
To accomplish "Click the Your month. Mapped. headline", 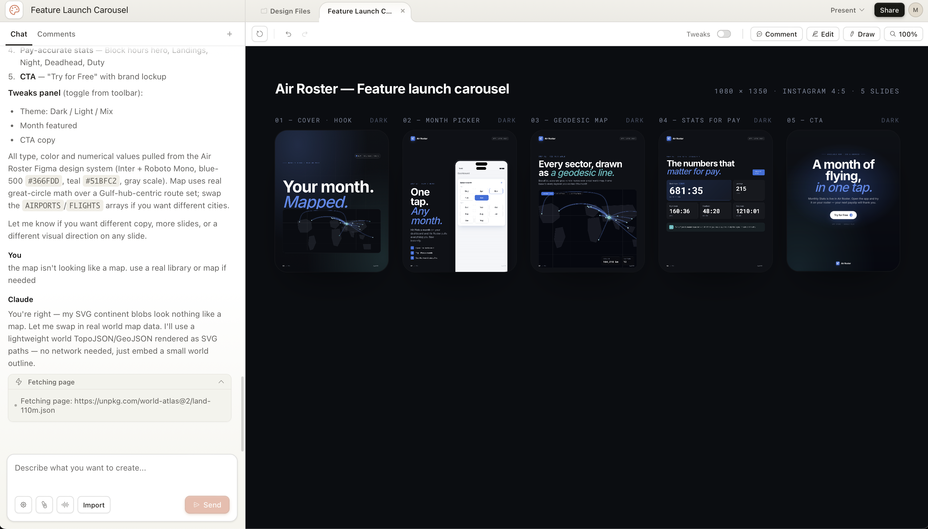I will click(x=328, y=194).
